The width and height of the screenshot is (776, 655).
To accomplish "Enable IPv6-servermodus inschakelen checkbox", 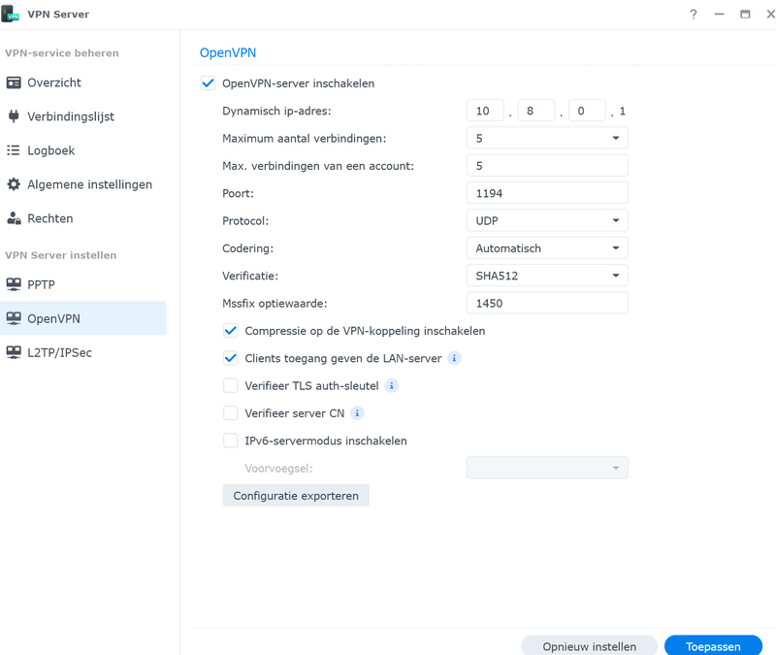I will click(x=231, y=441).
